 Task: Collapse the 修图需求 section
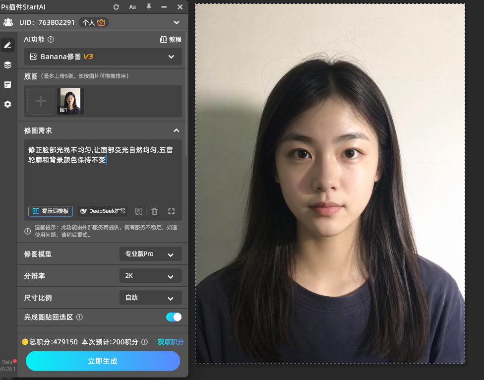click(x=176, y=130)
